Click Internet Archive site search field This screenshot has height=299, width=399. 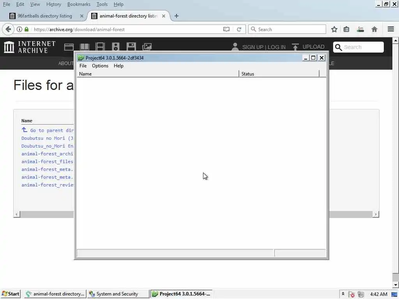click(358, 47)
